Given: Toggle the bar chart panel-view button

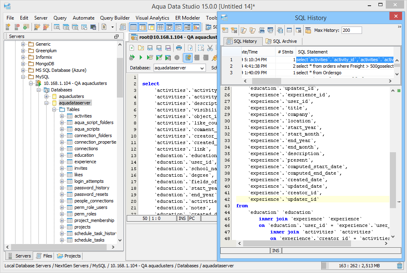Looking at the screenshot, I should pyautogui.click(x=196, y=27).
